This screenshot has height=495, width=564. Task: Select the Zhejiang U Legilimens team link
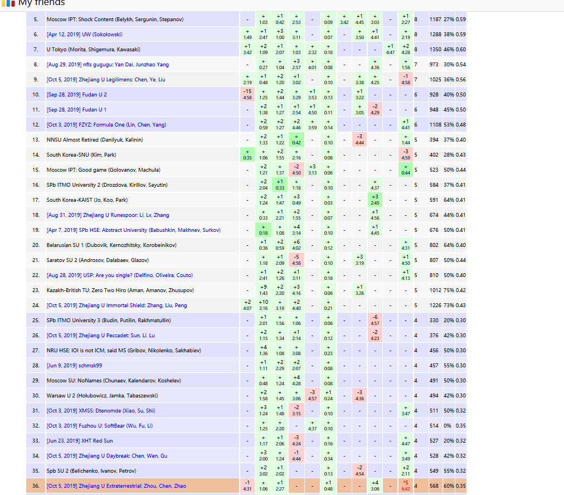tap(105, 80)
